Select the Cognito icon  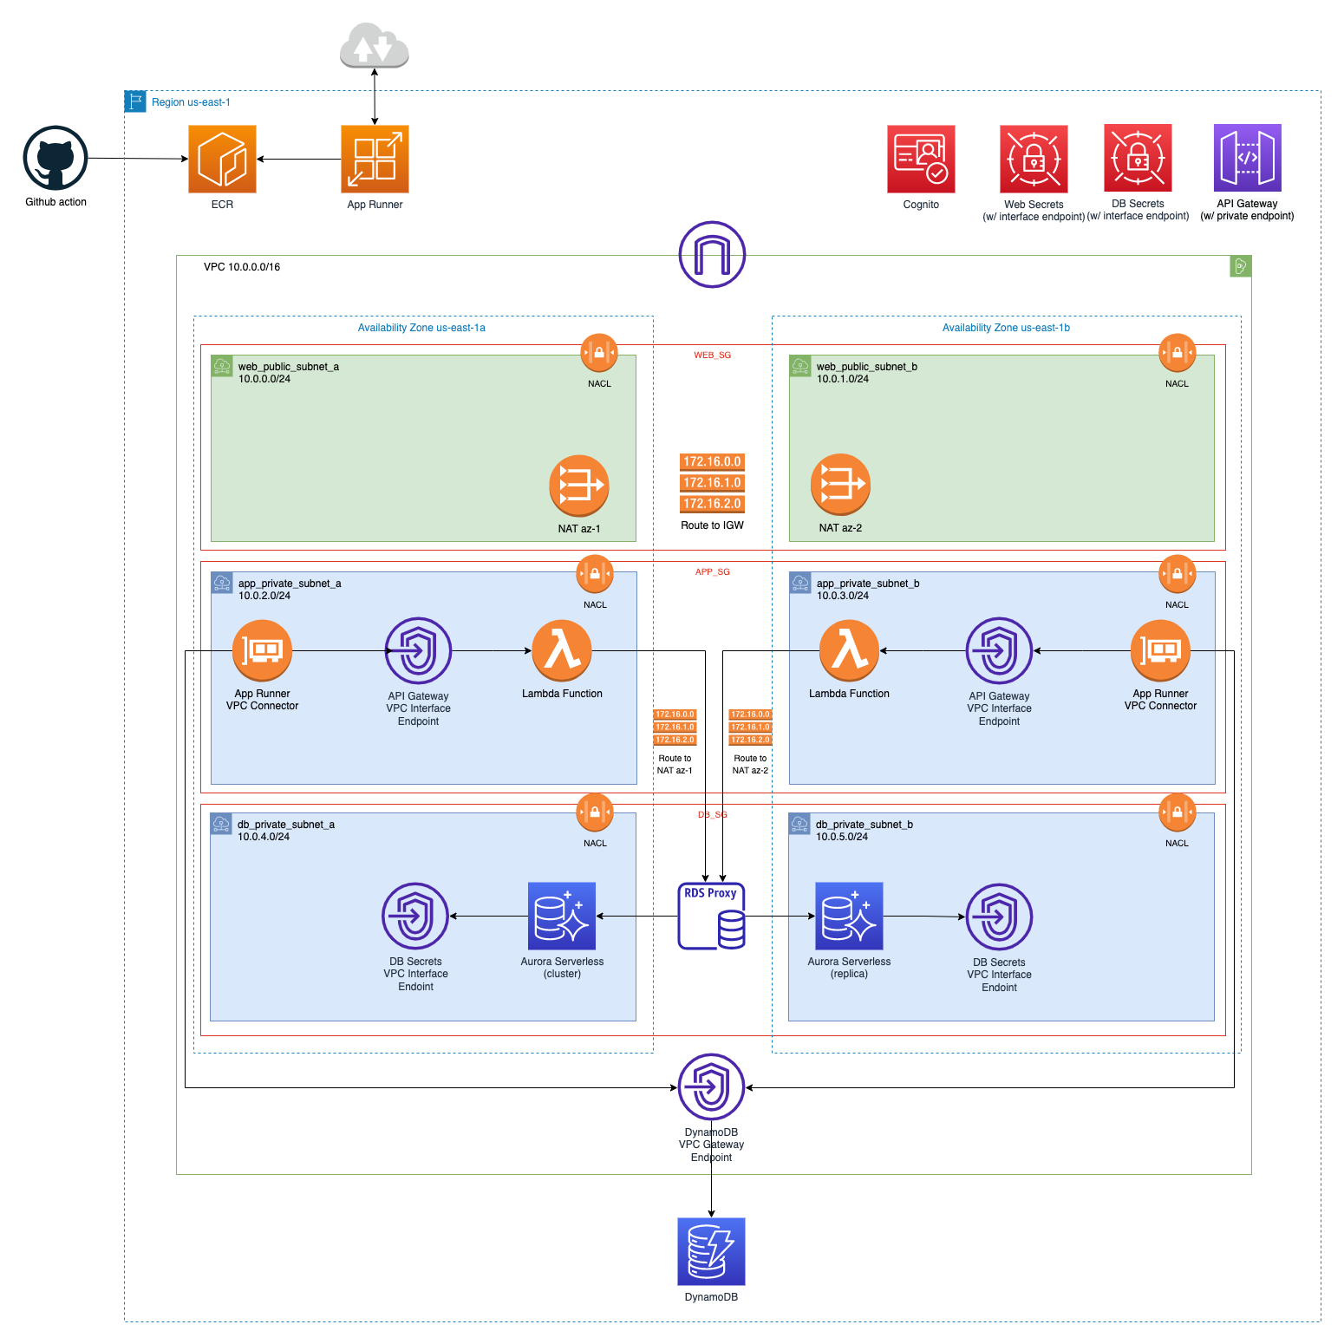921,159
